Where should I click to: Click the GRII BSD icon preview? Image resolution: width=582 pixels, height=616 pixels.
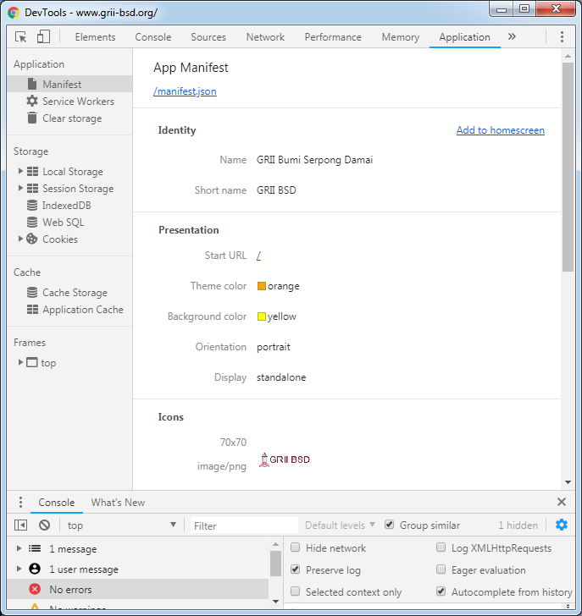[x=285, y=459]
